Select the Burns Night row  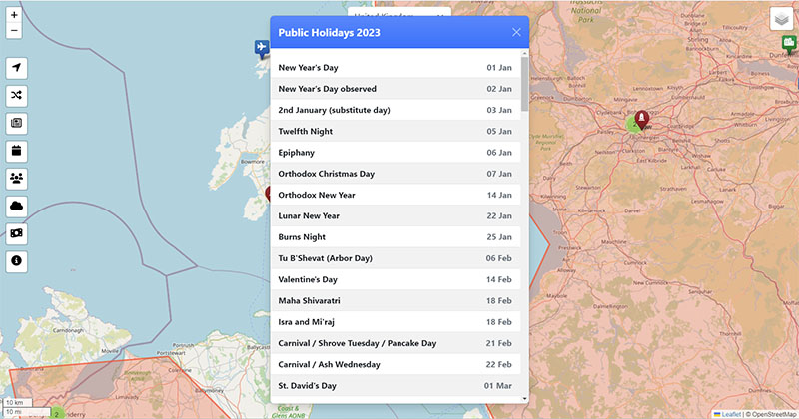pos(396,237)
